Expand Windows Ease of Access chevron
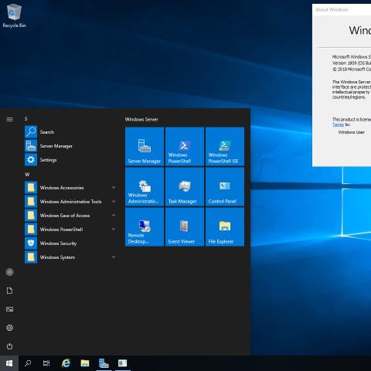Screen dimensions: 371x371 click(114, 215)
